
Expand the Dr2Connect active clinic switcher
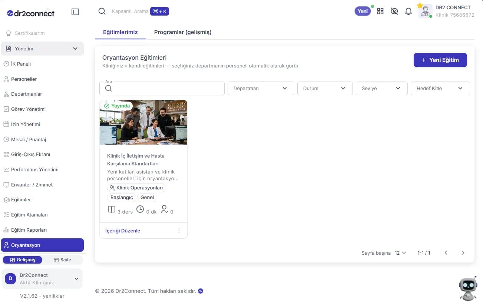(42, 278)
